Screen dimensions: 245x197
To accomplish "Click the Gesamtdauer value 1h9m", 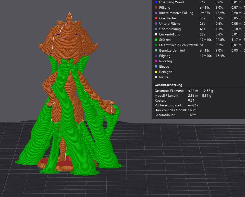I will 192,115.
